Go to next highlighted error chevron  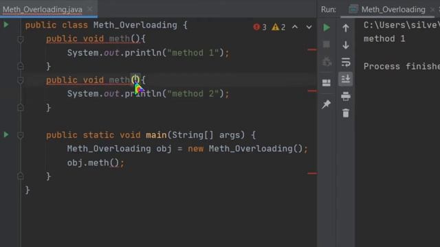pos(309,27)
